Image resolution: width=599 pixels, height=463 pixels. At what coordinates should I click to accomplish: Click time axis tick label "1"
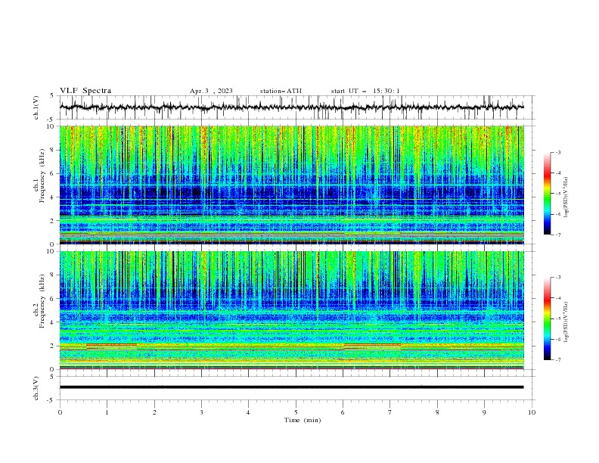tap(107, 412)
